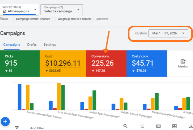Image resolution: width=193 pixels, height=130 pixels.
Task: Click the reports chart icon
Action: point(174,126)
